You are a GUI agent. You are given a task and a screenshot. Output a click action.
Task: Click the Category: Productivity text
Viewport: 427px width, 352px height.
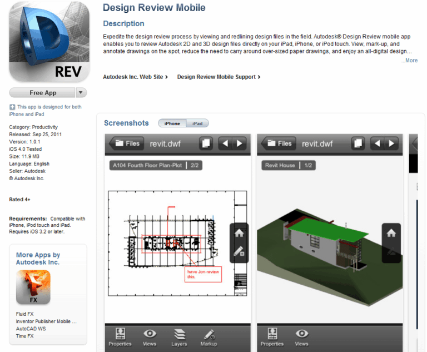point(33,127)
